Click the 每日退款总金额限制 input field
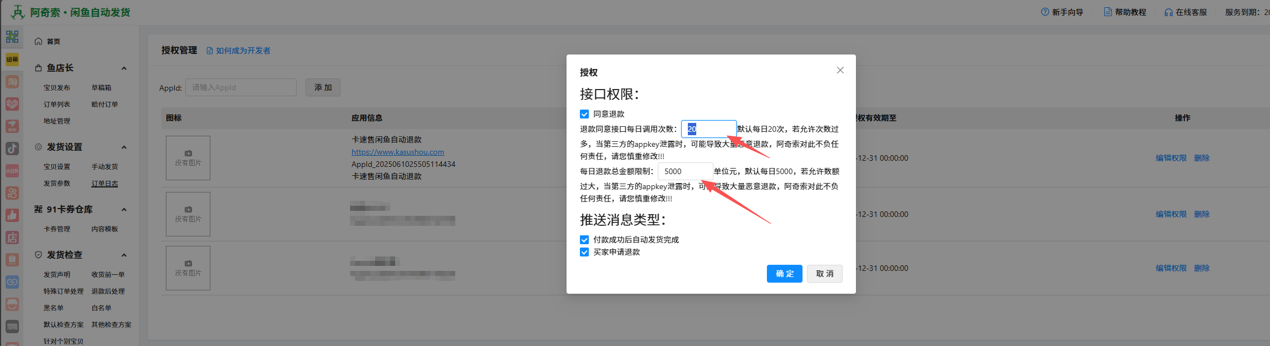The image size is (1270, 346). click(685, 171)
